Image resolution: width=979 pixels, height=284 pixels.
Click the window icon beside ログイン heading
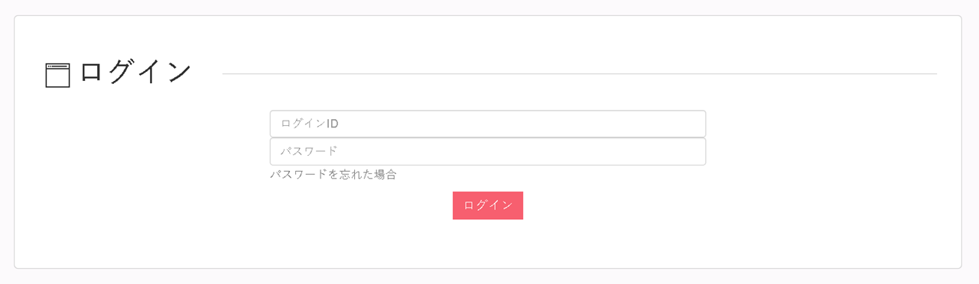click(x=57, y=76)
